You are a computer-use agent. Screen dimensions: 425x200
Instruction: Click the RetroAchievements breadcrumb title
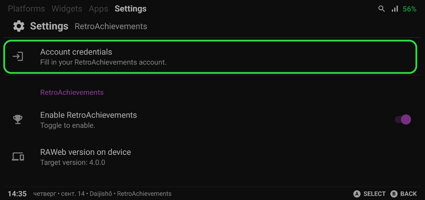111,26
